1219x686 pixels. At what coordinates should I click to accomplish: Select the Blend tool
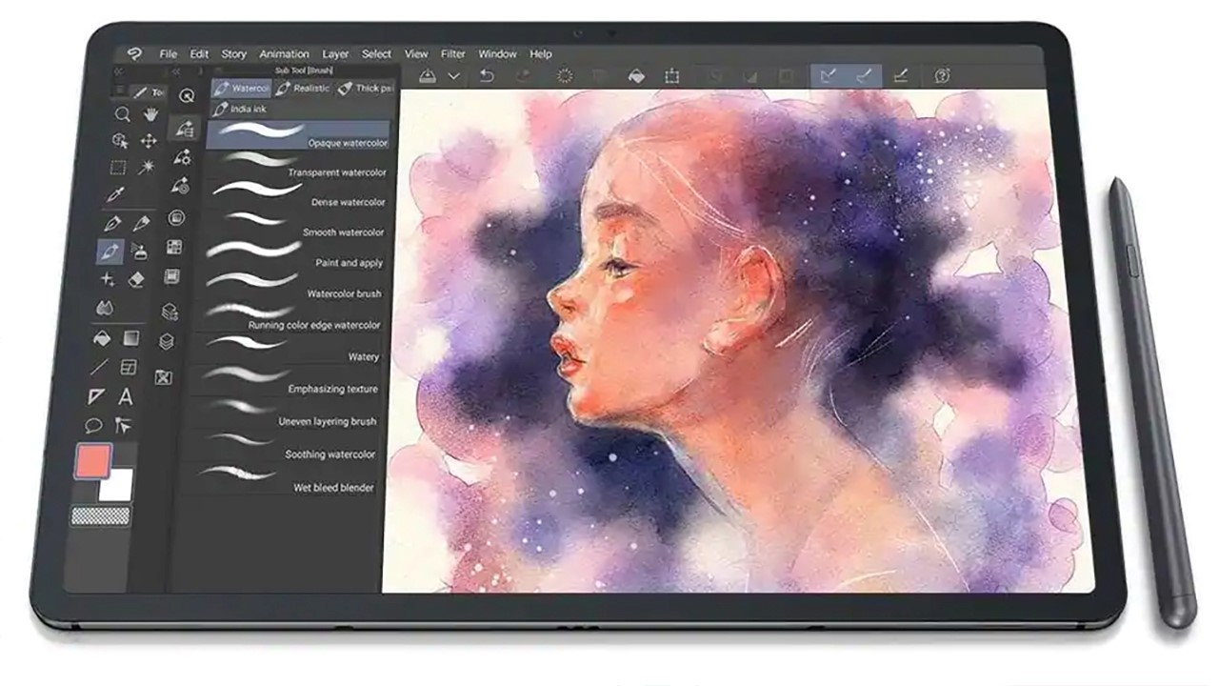(105, 308)
